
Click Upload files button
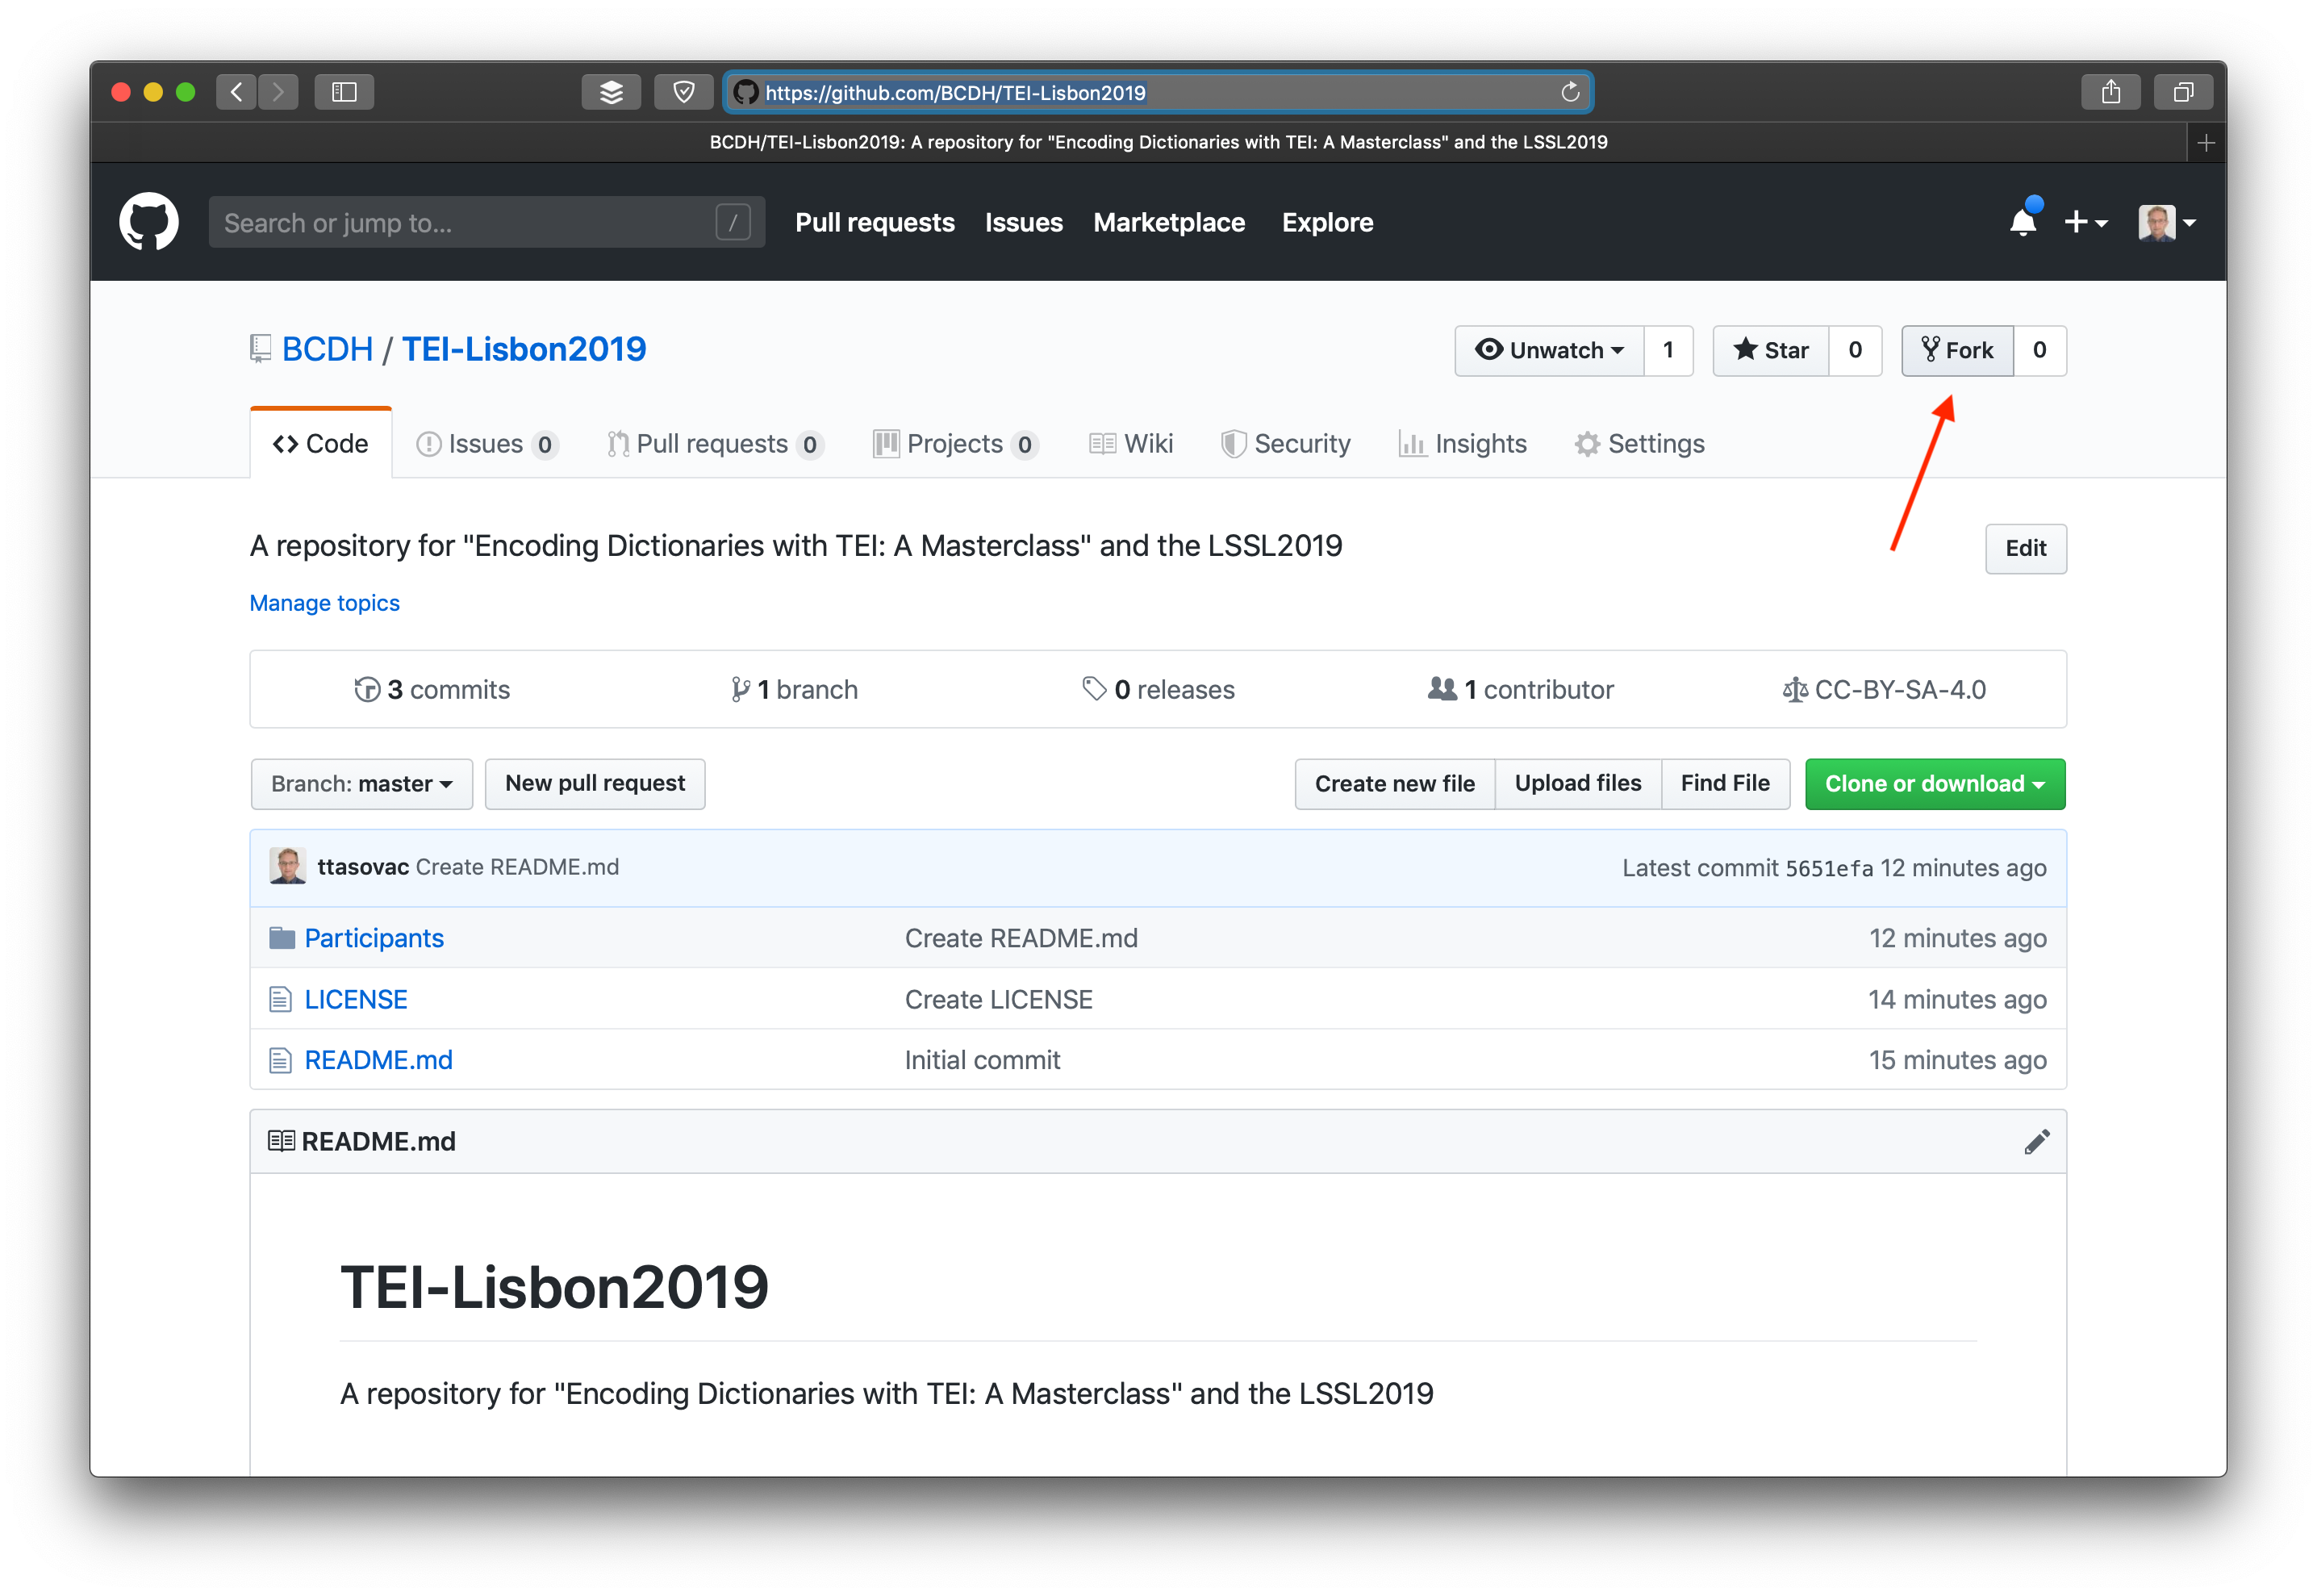click(x=1577, y=784)
